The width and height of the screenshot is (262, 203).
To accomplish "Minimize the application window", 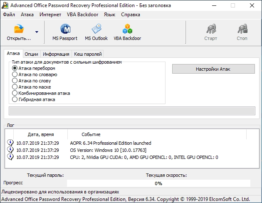I will (x=214, y=5).
